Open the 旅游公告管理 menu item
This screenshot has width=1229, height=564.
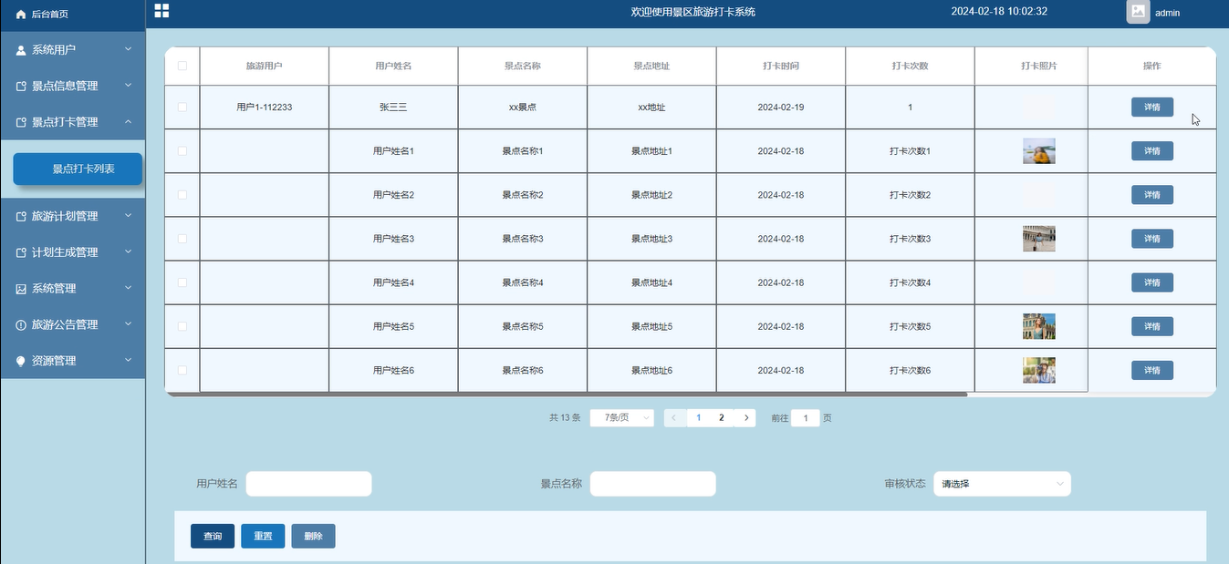click(x=73, y=325)
